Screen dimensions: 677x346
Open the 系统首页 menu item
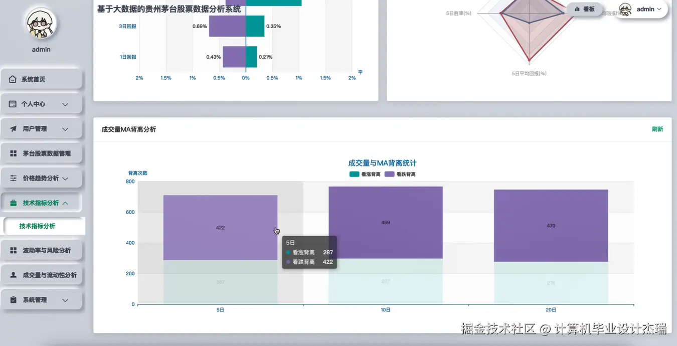pyautogui.click(x=41, y=79)
